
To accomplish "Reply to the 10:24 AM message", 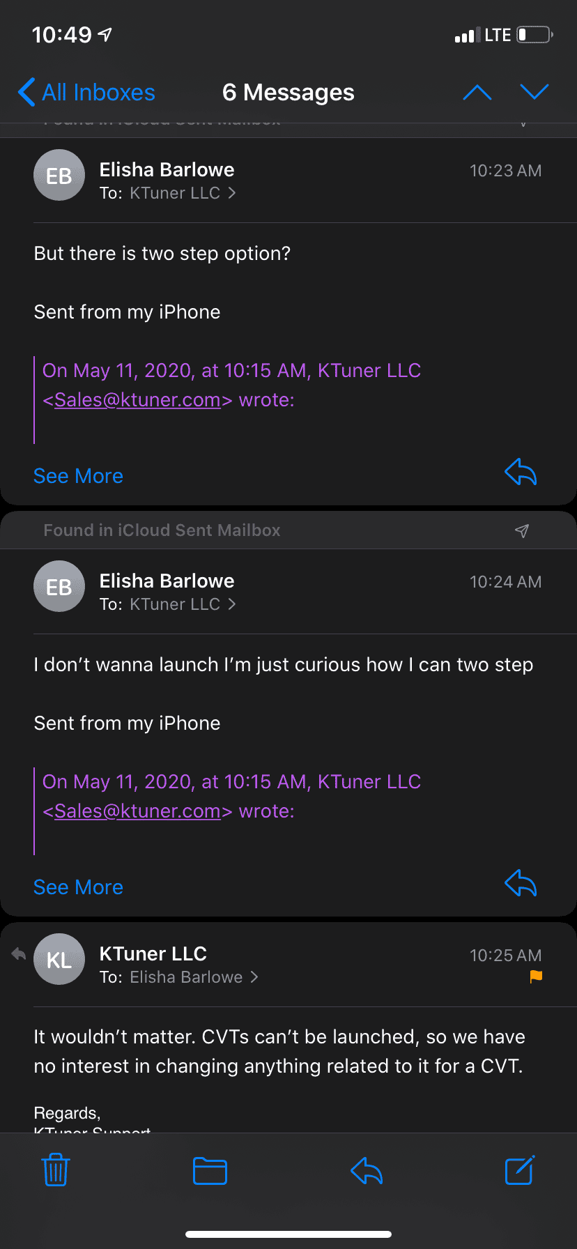I will [x=521, y=884].
